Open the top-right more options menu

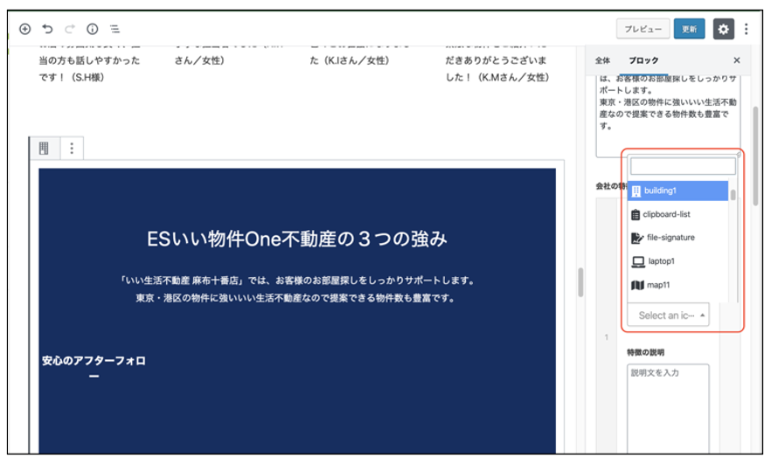pos(746,29)
